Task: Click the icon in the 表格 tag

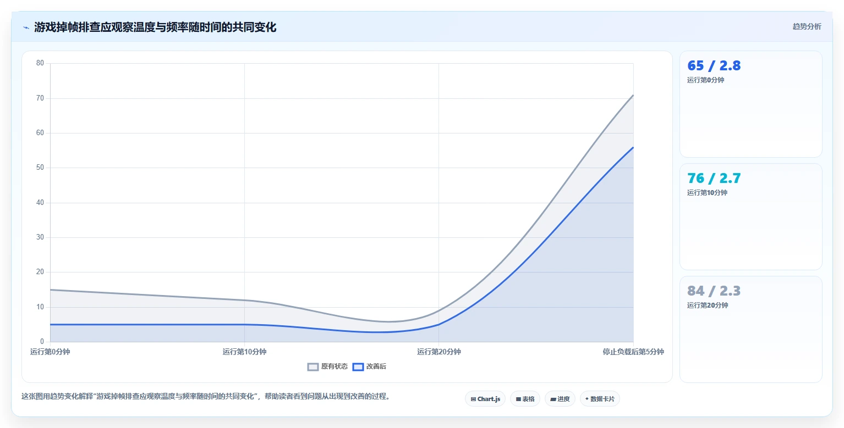Action: pos(518,399)
